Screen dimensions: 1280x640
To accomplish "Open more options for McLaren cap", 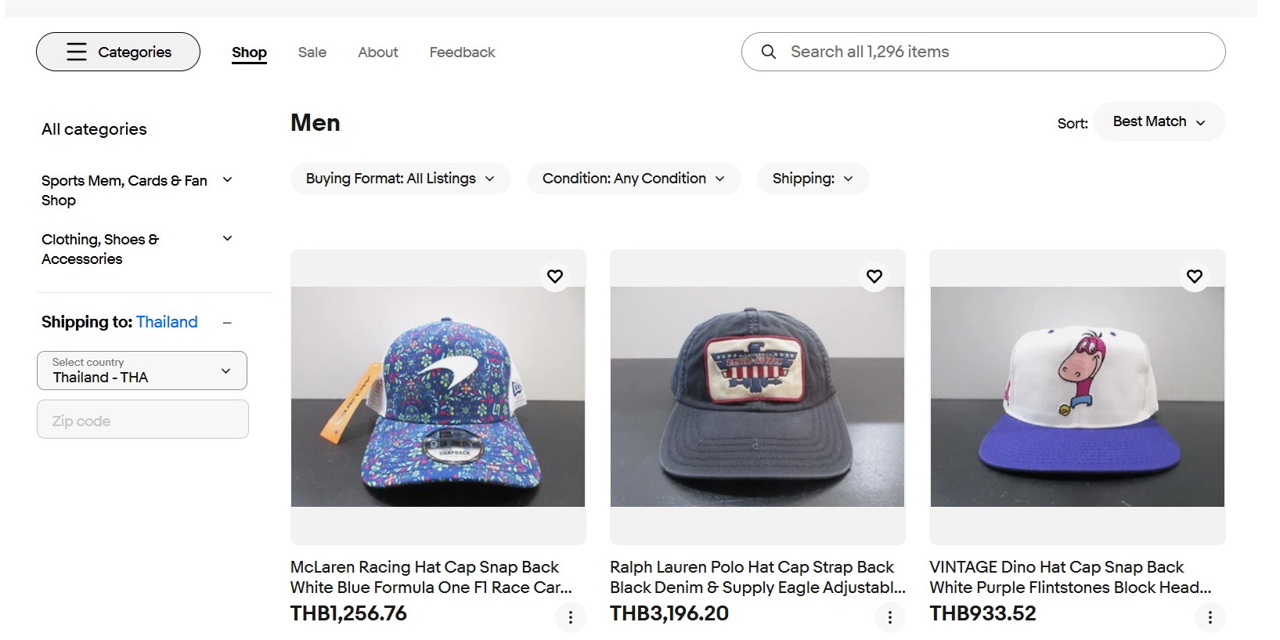I will click(571, 617).
